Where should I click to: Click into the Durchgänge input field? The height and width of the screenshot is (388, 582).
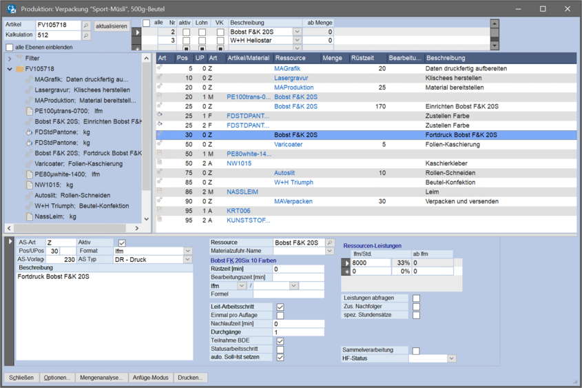[298, 332]
